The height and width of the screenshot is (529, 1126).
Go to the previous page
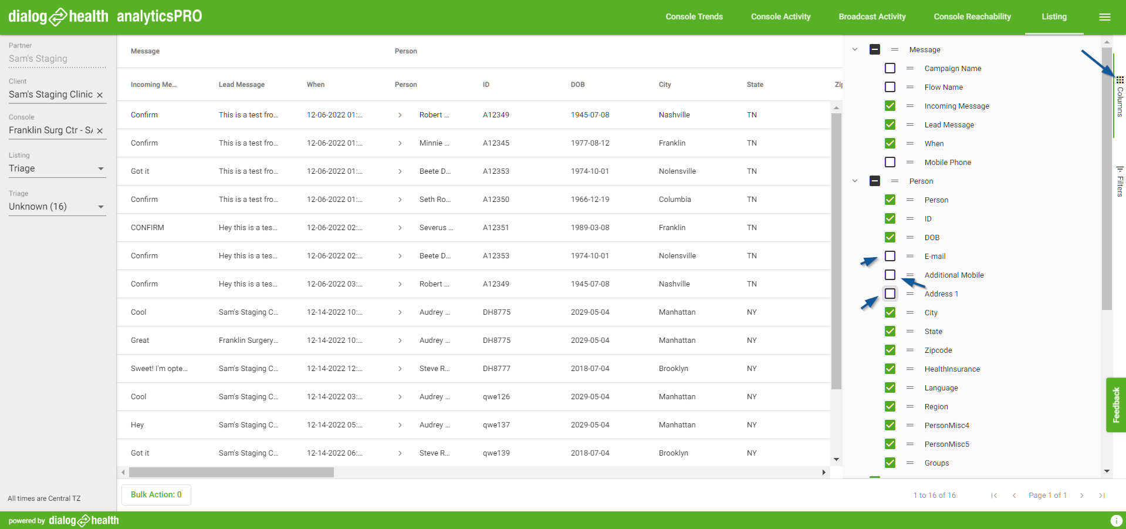[1014, 496]
